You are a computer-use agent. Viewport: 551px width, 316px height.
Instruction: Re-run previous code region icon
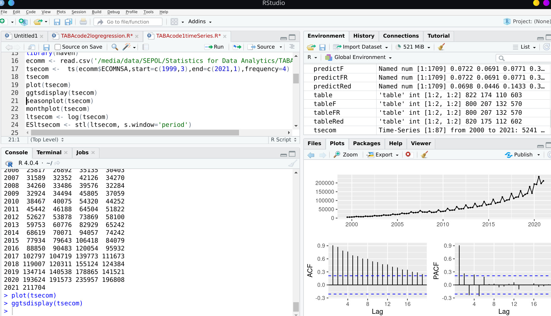[237, 47]
